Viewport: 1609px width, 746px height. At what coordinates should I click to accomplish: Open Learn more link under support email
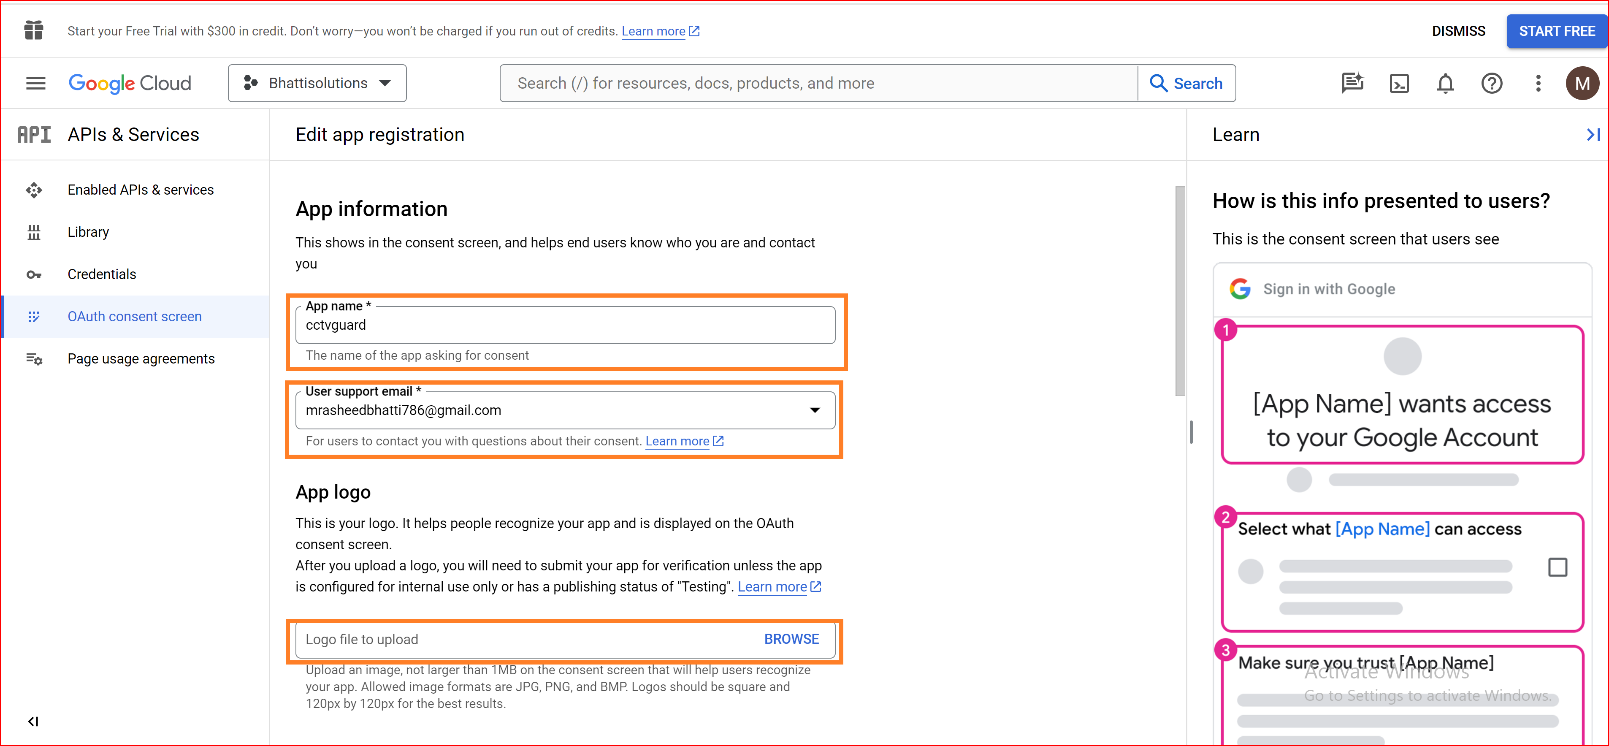click(684, 441)
